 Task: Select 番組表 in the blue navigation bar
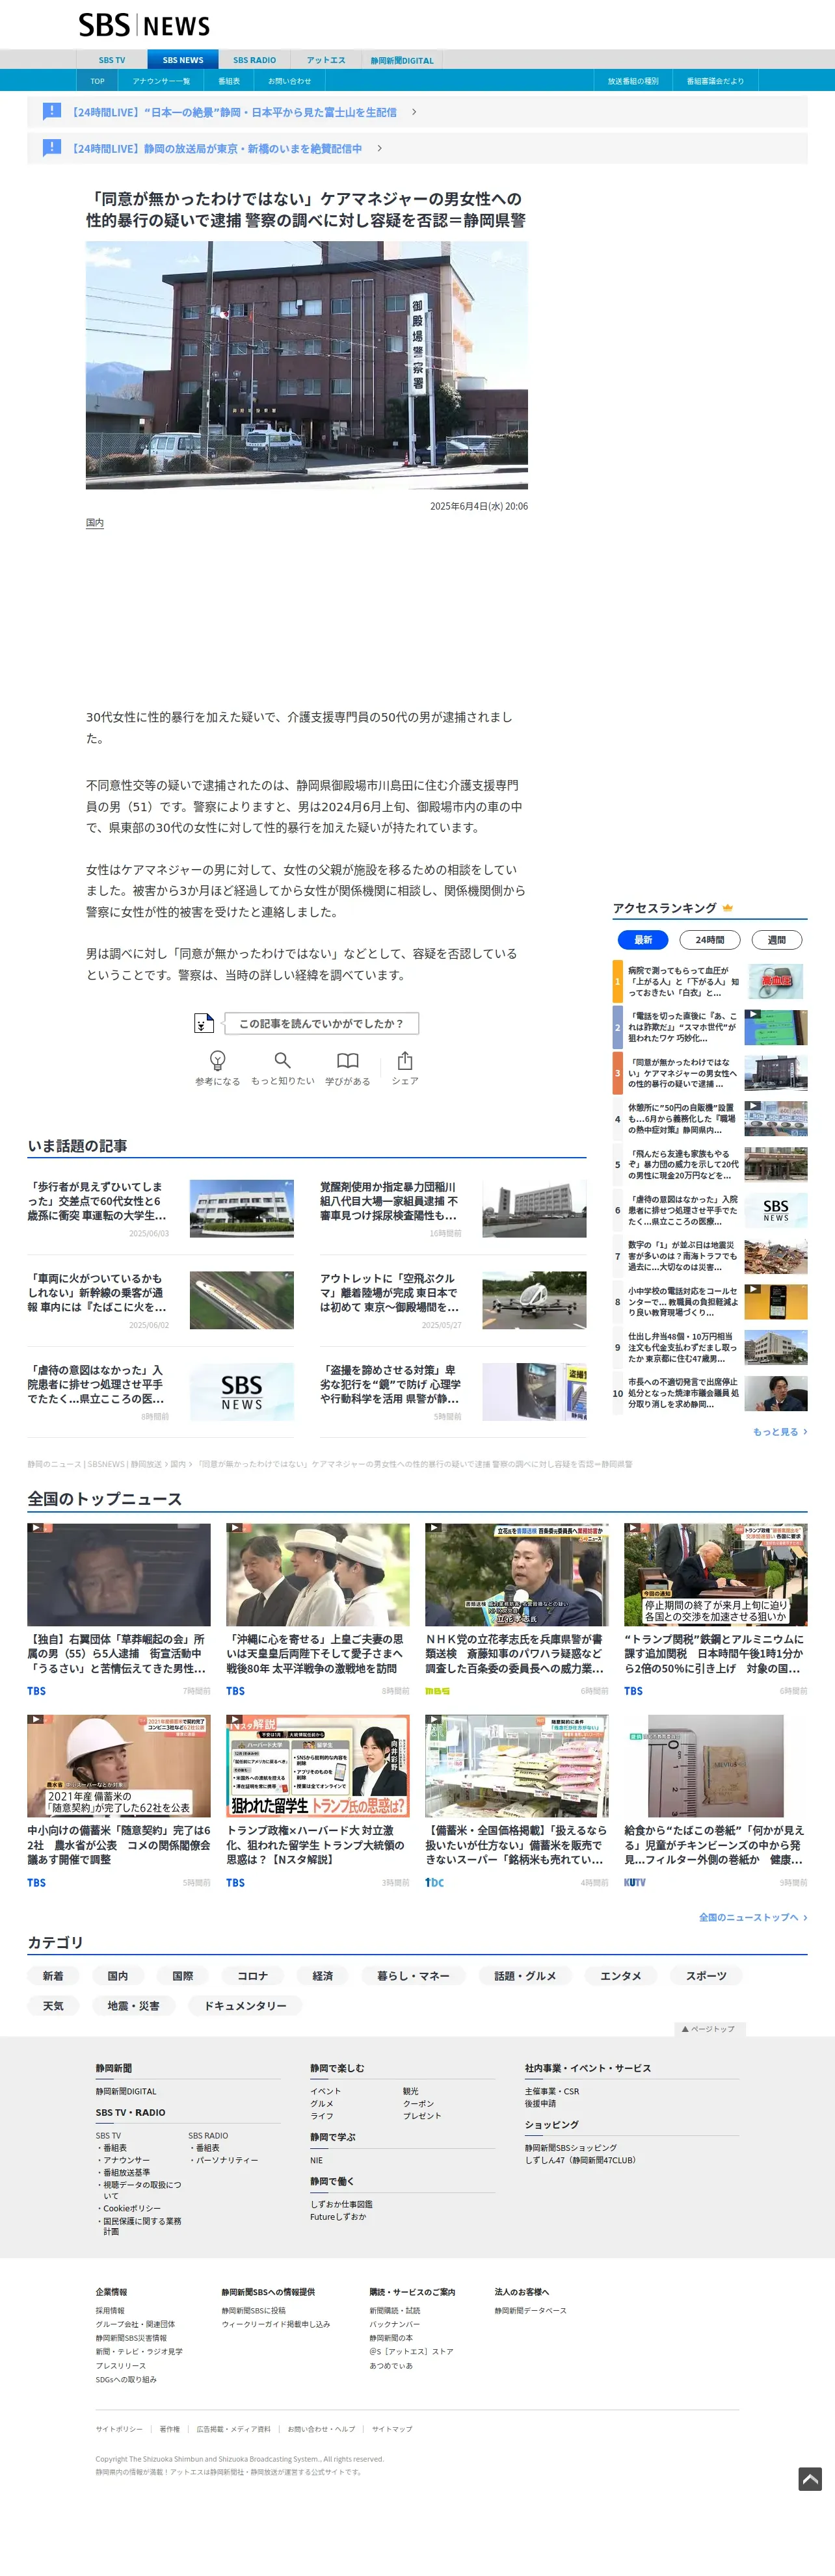click(229, 81)
